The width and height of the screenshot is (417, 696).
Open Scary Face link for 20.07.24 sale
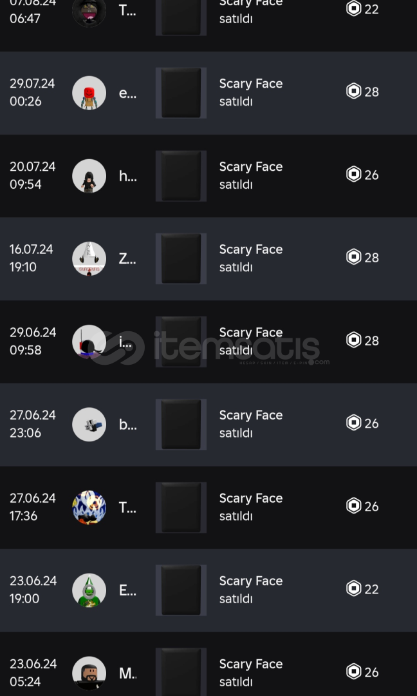250,167
